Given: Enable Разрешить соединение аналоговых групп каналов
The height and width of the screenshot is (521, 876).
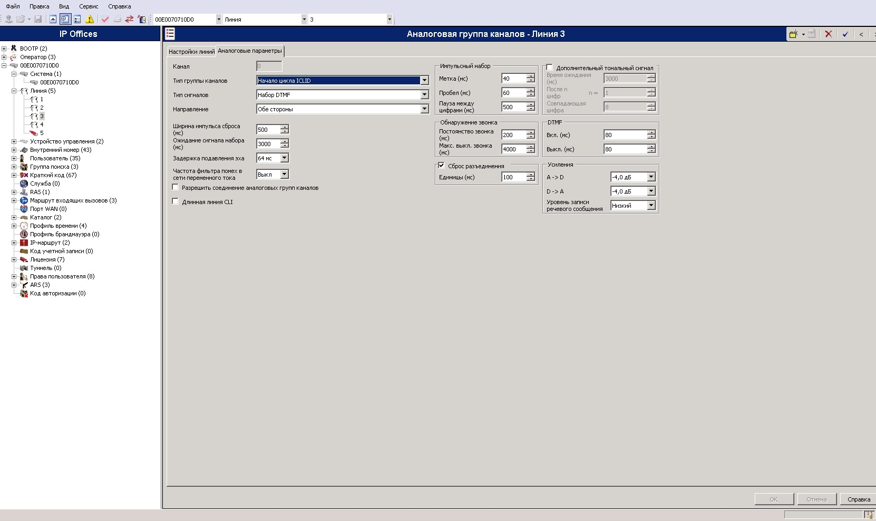Looking at the screenshot, I should tap(176, 187).
